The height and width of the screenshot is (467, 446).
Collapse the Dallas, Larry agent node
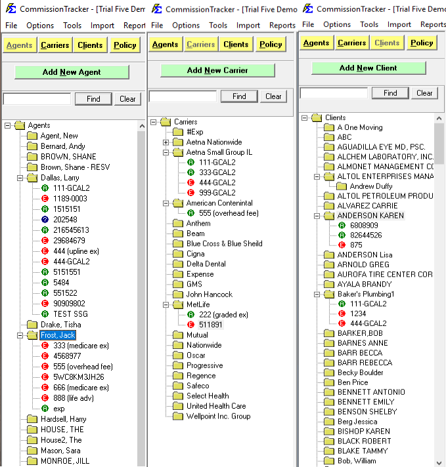tap(20, 178)
